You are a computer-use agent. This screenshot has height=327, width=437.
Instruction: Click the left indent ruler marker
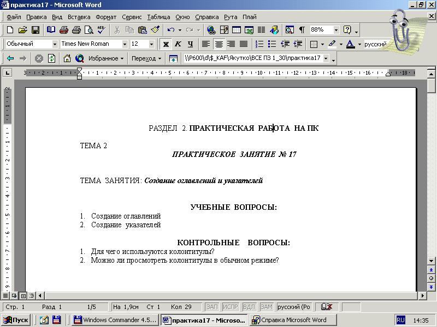79,77
